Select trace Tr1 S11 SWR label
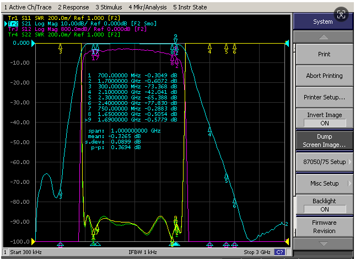This screenshot has height=259, width=355. [64, 18]
